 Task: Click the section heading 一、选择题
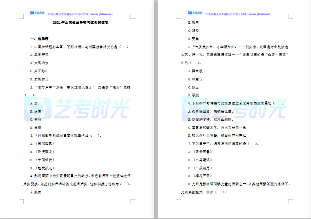39,39
